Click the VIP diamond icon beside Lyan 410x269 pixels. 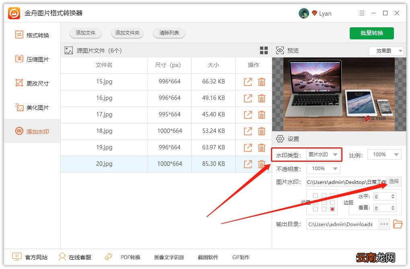pos(315,13)
